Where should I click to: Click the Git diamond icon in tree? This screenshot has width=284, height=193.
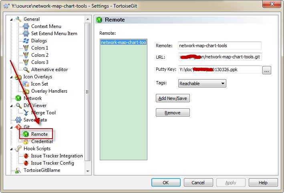click(x=18, y=127)
